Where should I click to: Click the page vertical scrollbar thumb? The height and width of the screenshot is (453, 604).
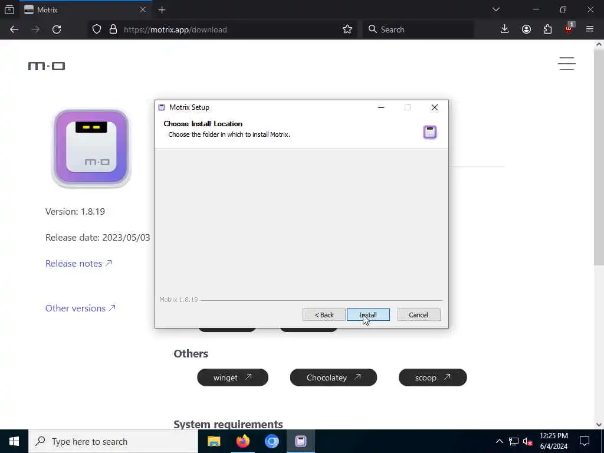click(599, 157)
